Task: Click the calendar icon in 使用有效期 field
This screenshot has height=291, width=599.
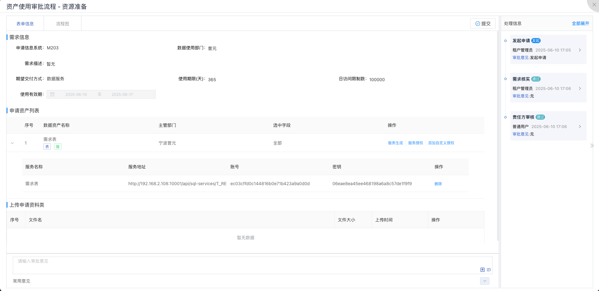Action: coord(52,94)
